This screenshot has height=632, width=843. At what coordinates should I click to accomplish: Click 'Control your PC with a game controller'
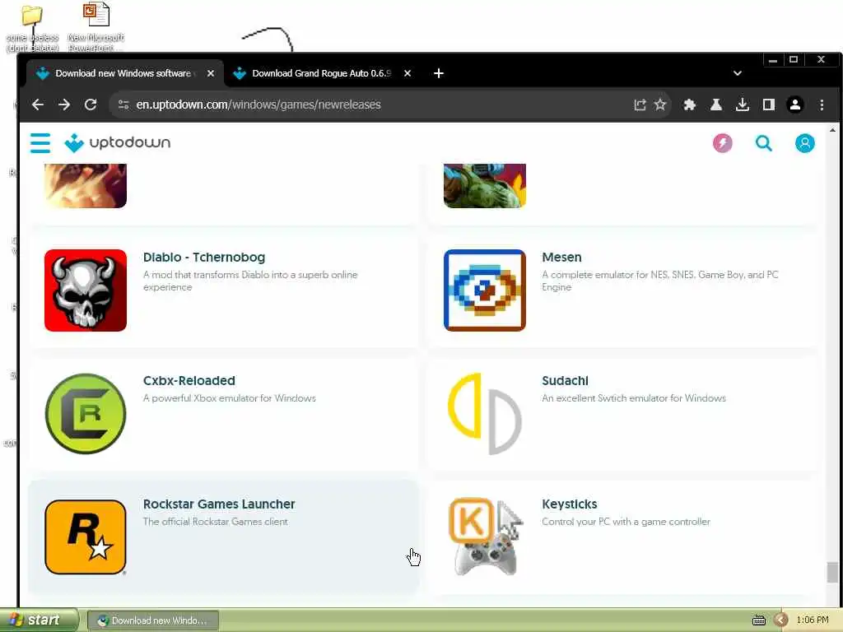[626, 521]
